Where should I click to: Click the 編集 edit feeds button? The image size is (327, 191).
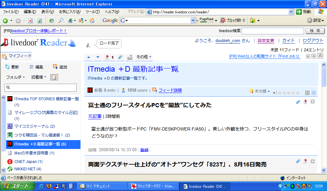(x=36, y=67)
